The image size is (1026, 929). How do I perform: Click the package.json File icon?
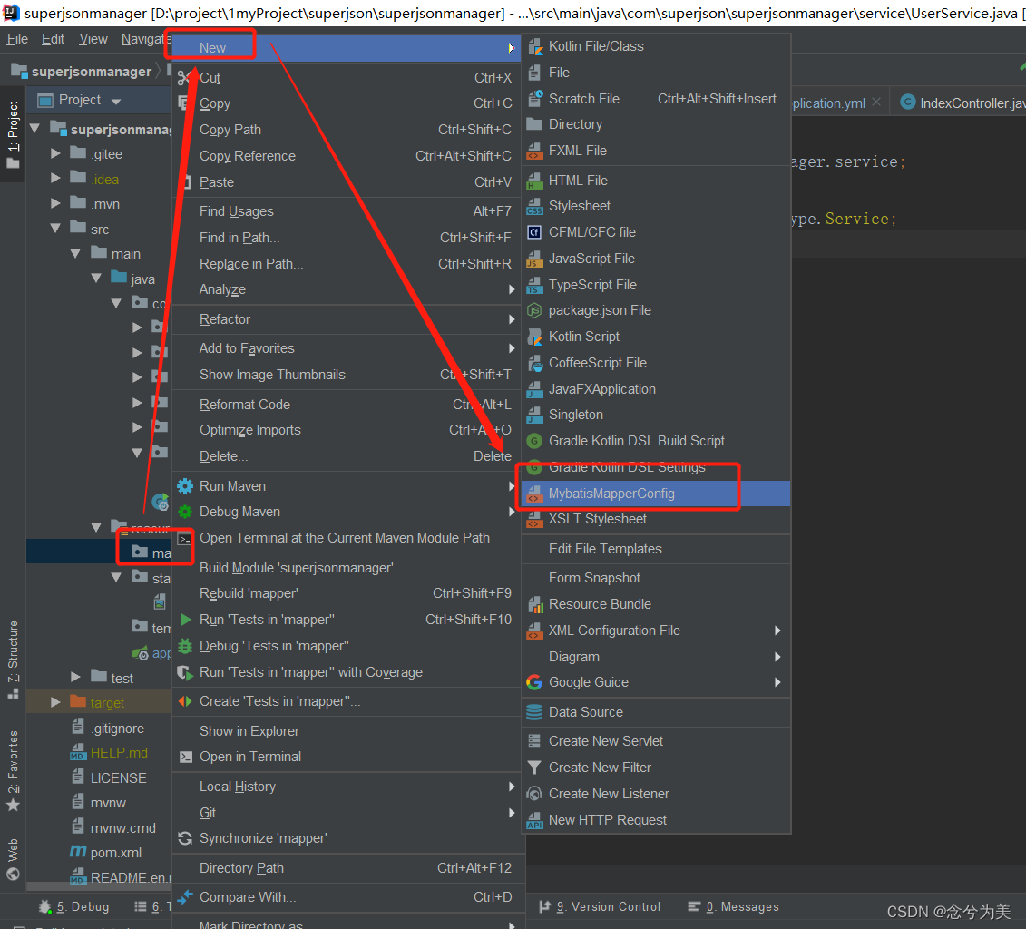[534, 311]
